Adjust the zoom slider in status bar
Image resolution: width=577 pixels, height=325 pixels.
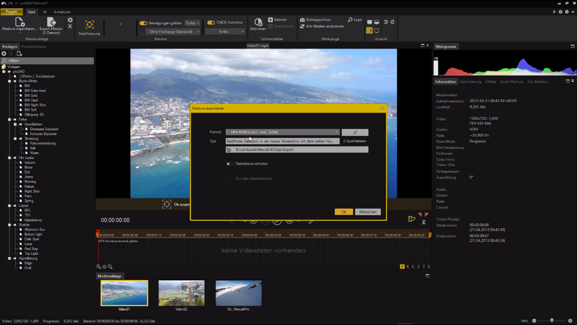551,320
